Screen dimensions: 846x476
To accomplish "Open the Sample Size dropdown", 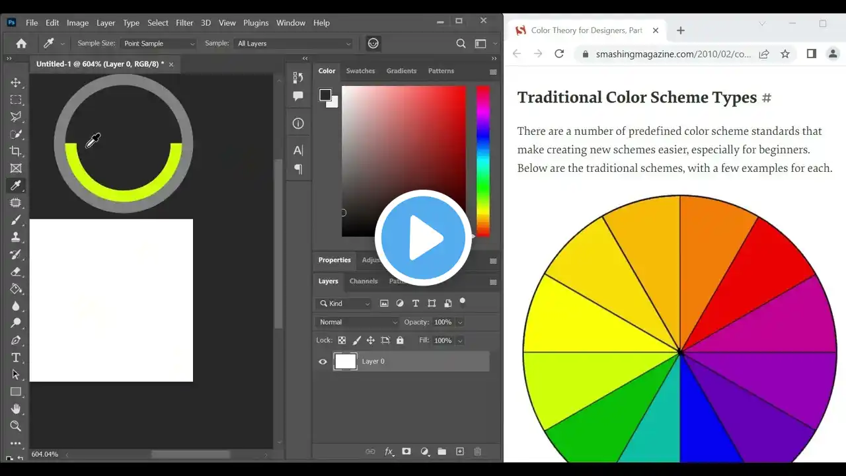I will pyautogui.click(x=159, y=44).
